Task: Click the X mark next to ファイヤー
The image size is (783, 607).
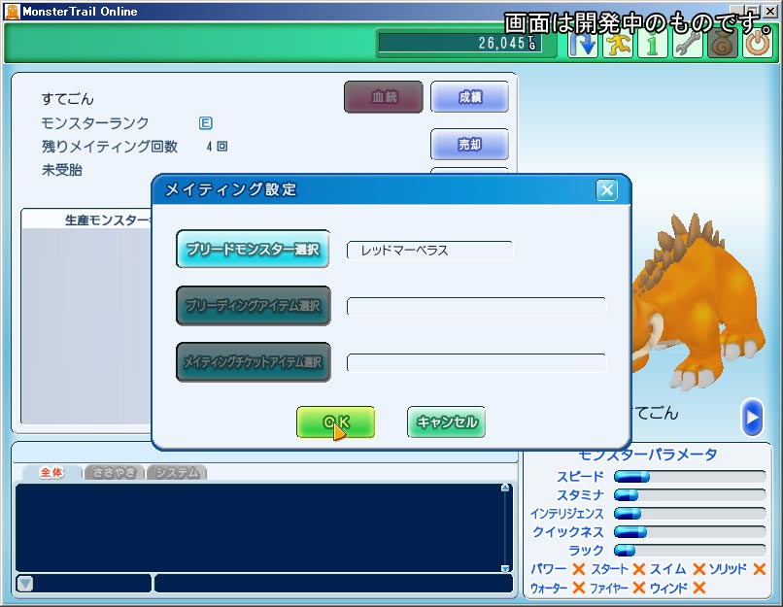Action: 638,588
